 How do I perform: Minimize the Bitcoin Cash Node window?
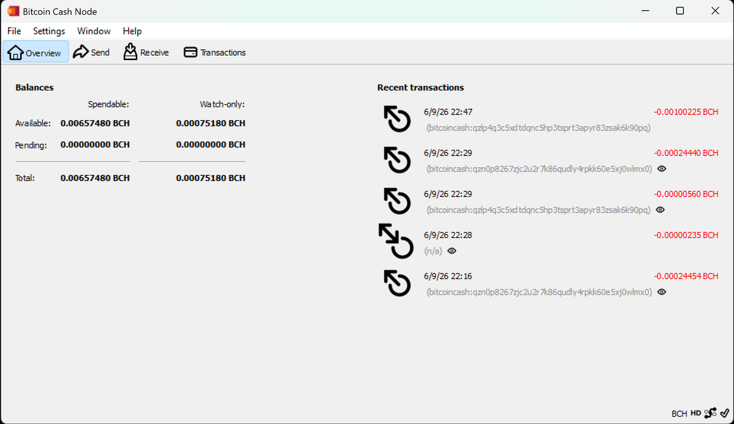tap(644, 11)
